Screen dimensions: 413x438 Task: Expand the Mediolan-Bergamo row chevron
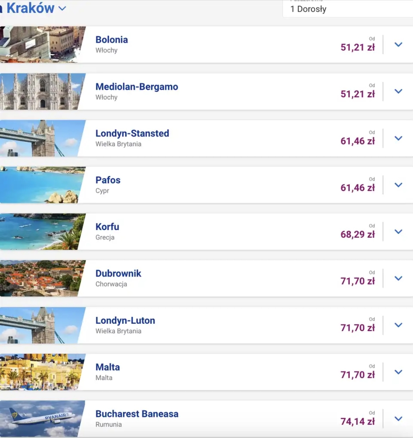point(398,91)
